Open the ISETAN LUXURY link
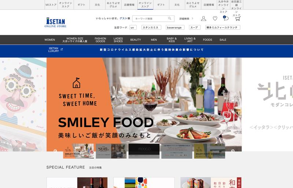Viewport: 293px width, 188px height. [53, 50]
